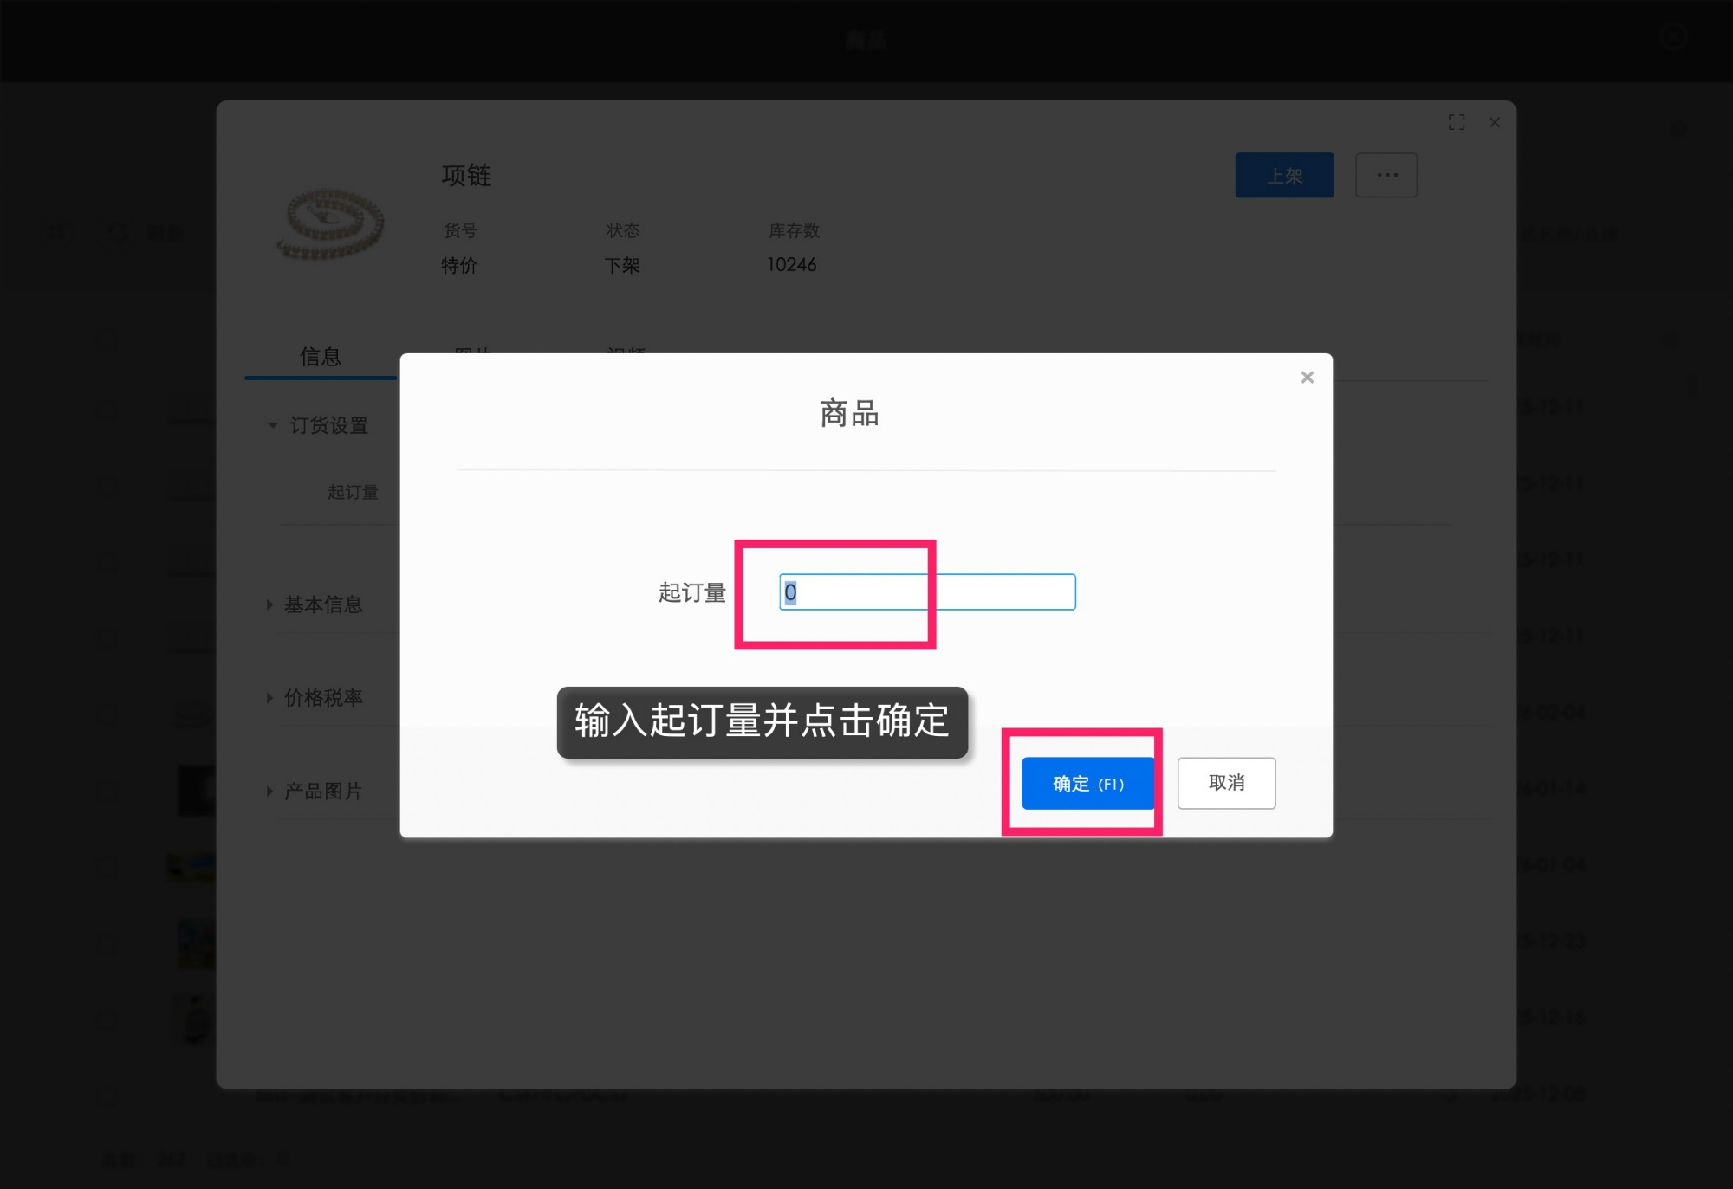The image size is (1733, 1189).
Task: Expand the 基本信息 section
Action: (x=322, y=604)
